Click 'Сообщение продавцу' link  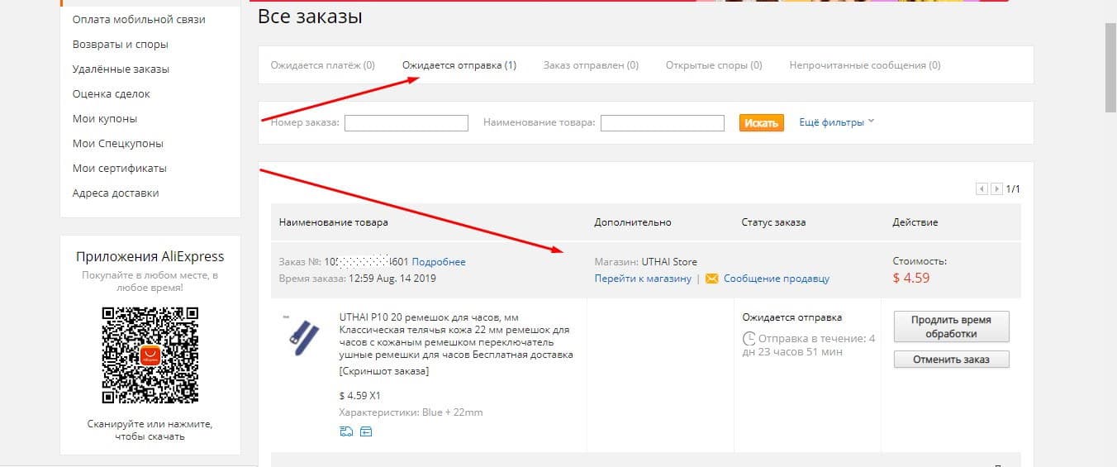[x=777, y=279]
